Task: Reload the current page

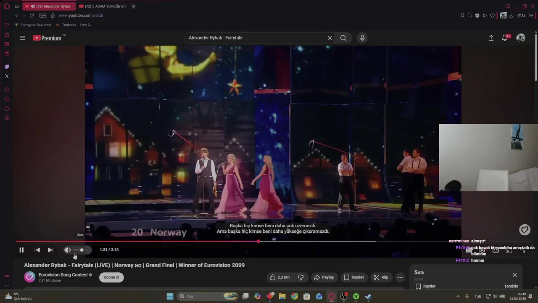Action: pos(32,16)
